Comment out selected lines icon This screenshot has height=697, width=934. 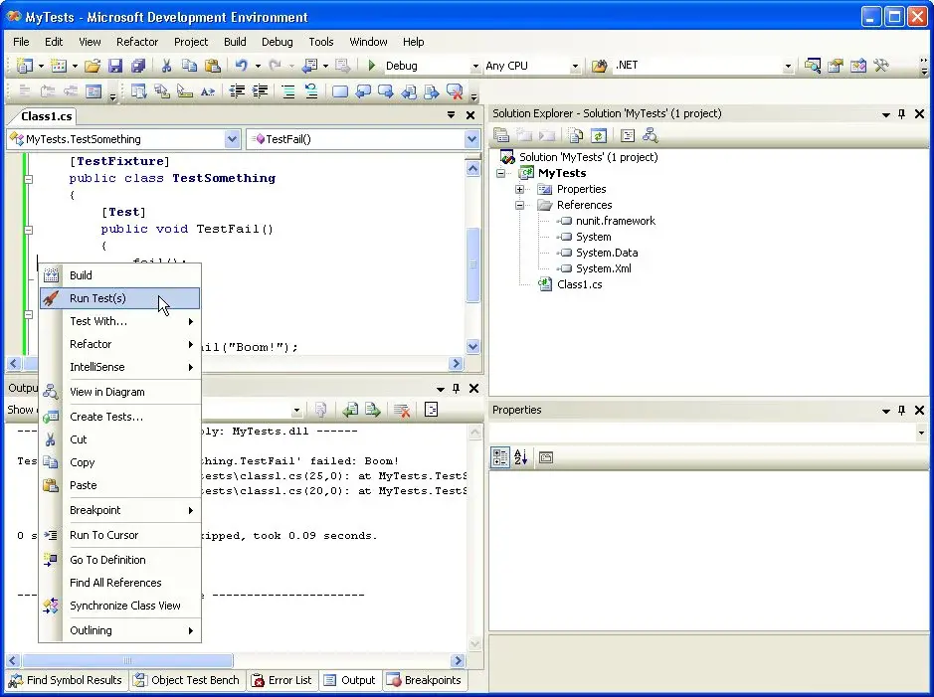pos(288,91)
